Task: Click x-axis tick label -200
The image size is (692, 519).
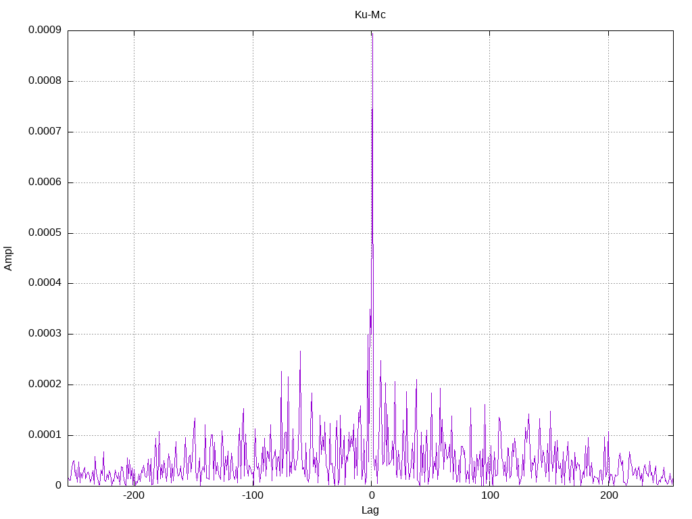Action: (134, 495)
